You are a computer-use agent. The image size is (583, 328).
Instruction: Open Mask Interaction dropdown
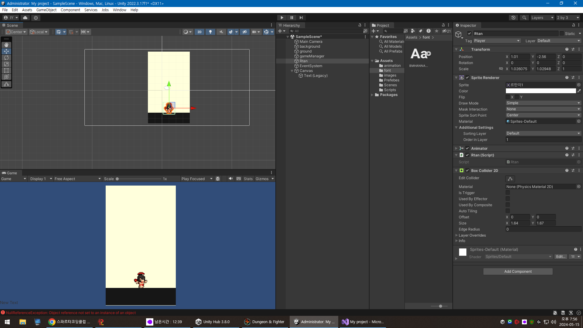click(544, 109)
